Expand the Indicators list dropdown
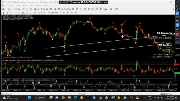 [x=108, y=9]
